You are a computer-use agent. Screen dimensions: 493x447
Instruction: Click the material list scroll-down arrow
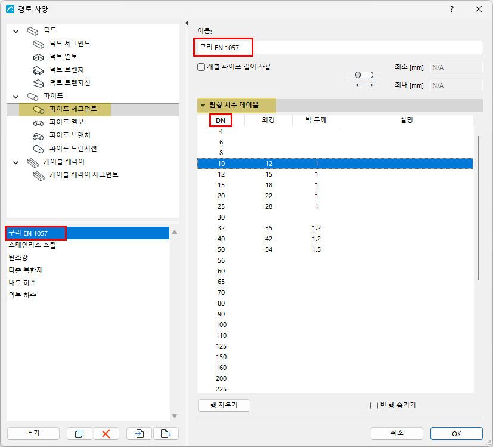tap(175, 416)
